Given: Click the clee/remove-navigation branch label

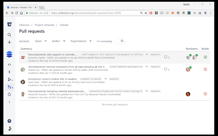Looking at the screenshot, I should 126,67.
